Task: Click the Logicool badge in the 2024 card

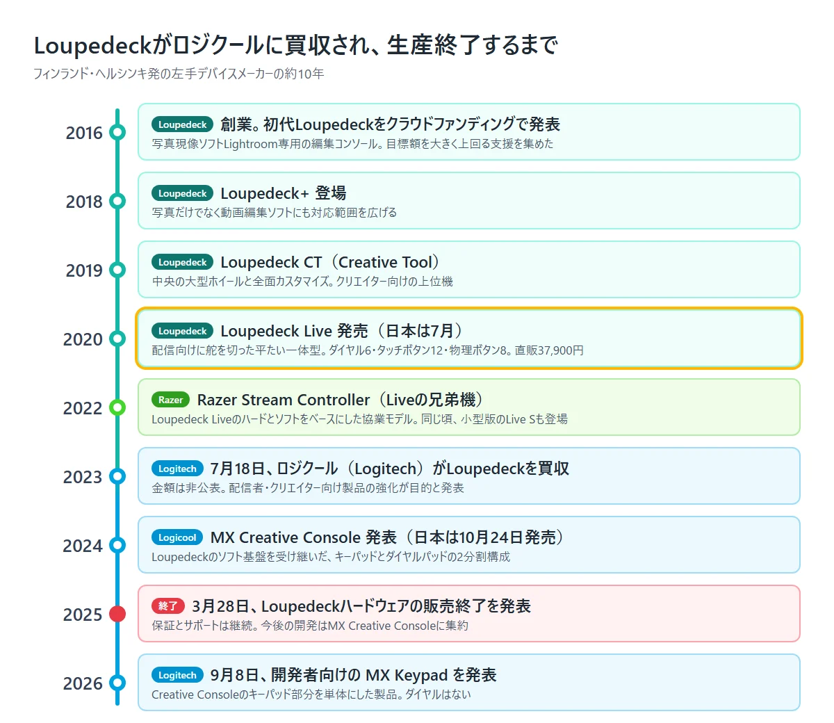Action: pyautogui.click(x=177, y=537)
